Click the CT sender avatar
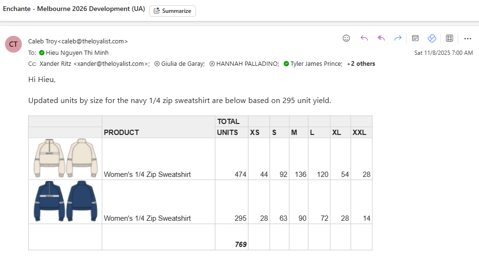 pyautogui.click(x=13, y=44)
